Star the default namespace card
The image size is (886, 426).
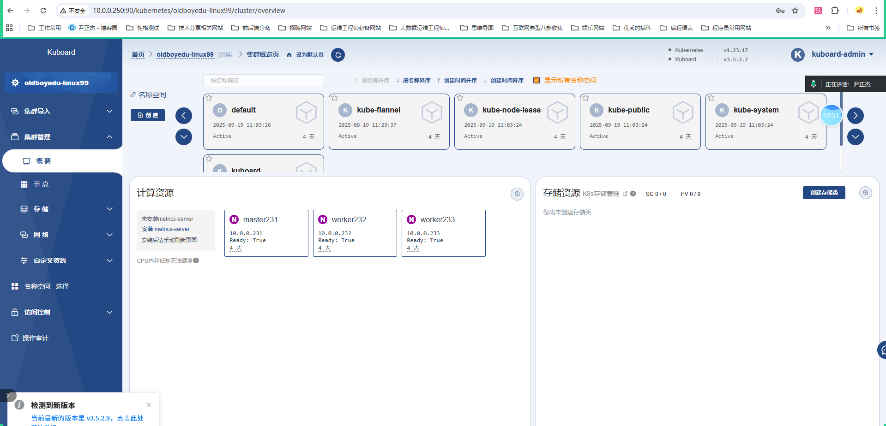coord(209,98)
